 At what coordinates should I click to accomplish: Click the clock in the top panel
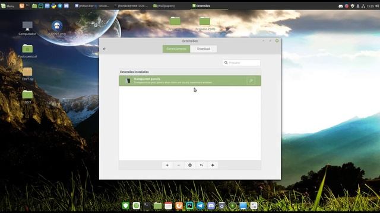pyautogui.click(x=370, y=6)
